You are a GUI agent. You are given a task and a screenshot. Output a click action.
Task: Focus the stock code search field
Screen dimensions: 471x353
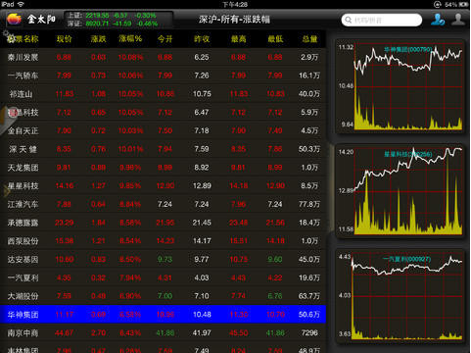[x=381, y=20]
